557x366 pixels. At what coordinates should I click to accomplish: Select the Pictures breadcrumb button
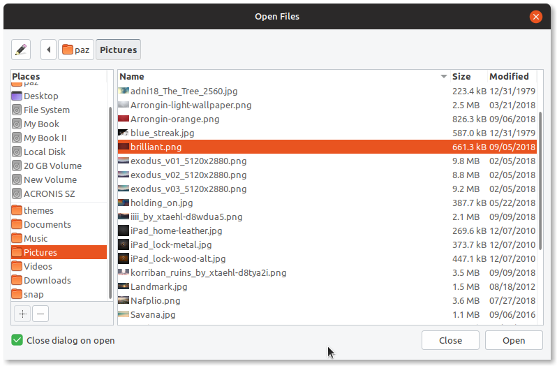[x=118, y=50]
